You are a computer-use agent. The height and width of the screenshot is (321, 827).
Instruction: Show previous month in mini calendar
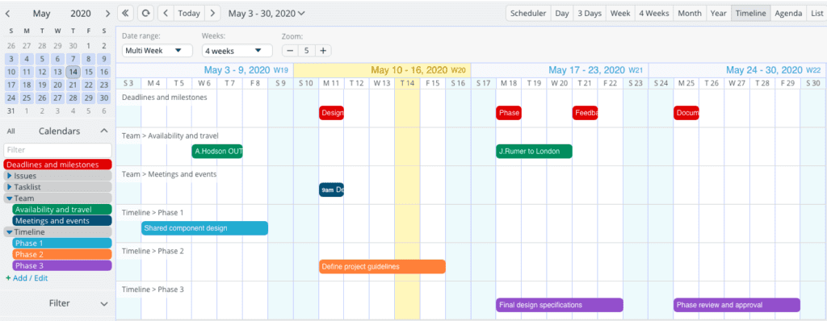pos(7,14)
